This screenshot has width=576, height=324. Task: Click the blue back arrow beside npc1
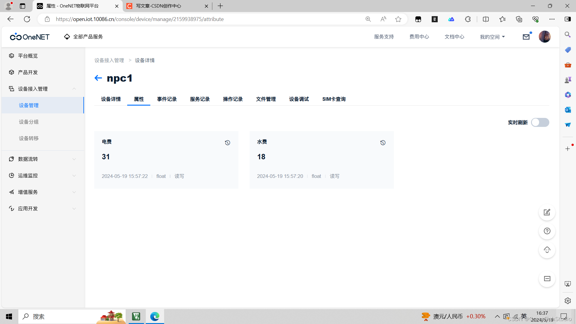coord(98,78)
